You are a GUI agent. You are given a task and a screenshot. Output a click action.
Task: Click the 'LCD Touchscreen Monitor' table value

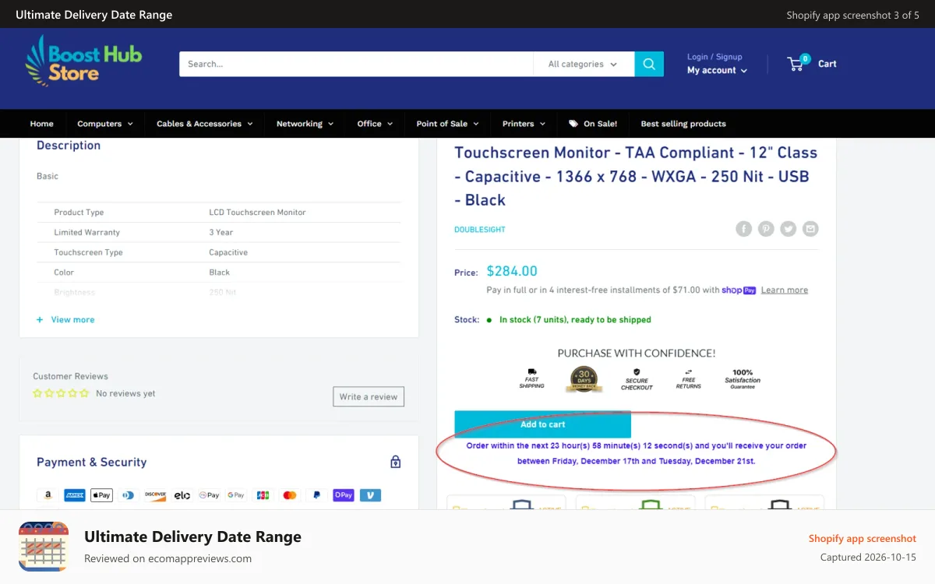257,212
